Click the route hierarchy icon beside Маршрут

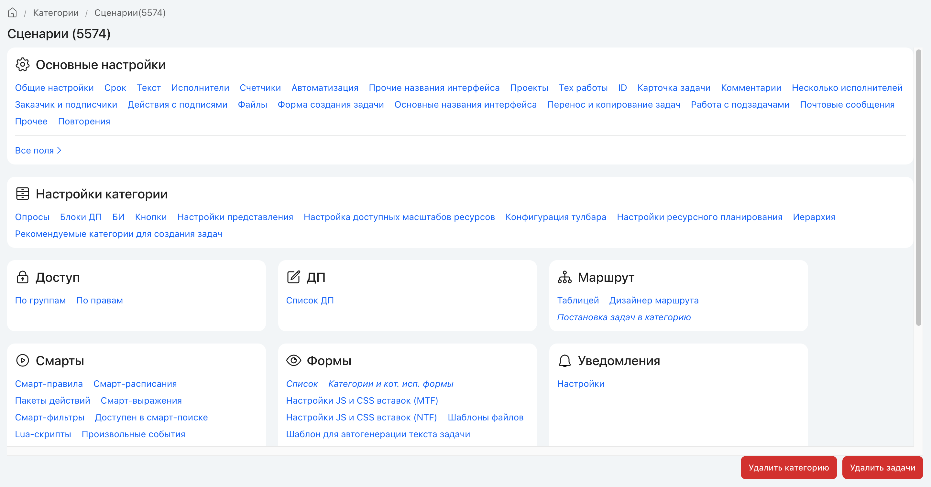(564, 277)
